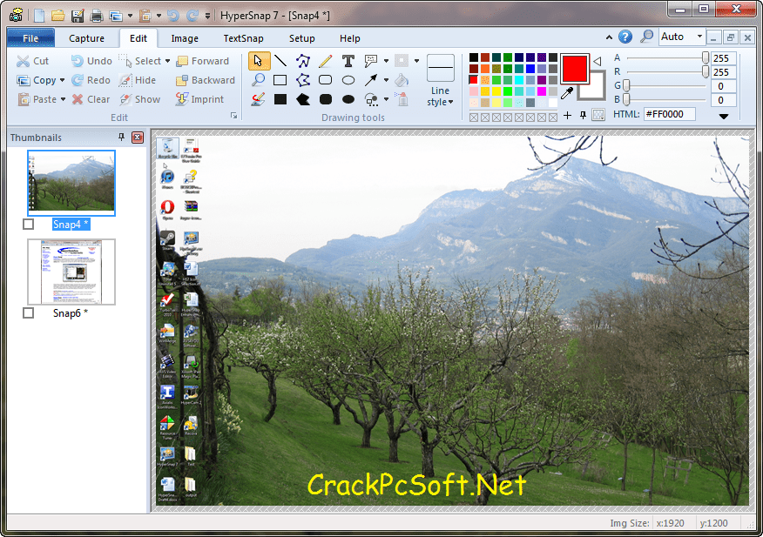Screen dimensions: 763x537
Task: Toggle the pin in color palette
Action: (x=583, y=115)
